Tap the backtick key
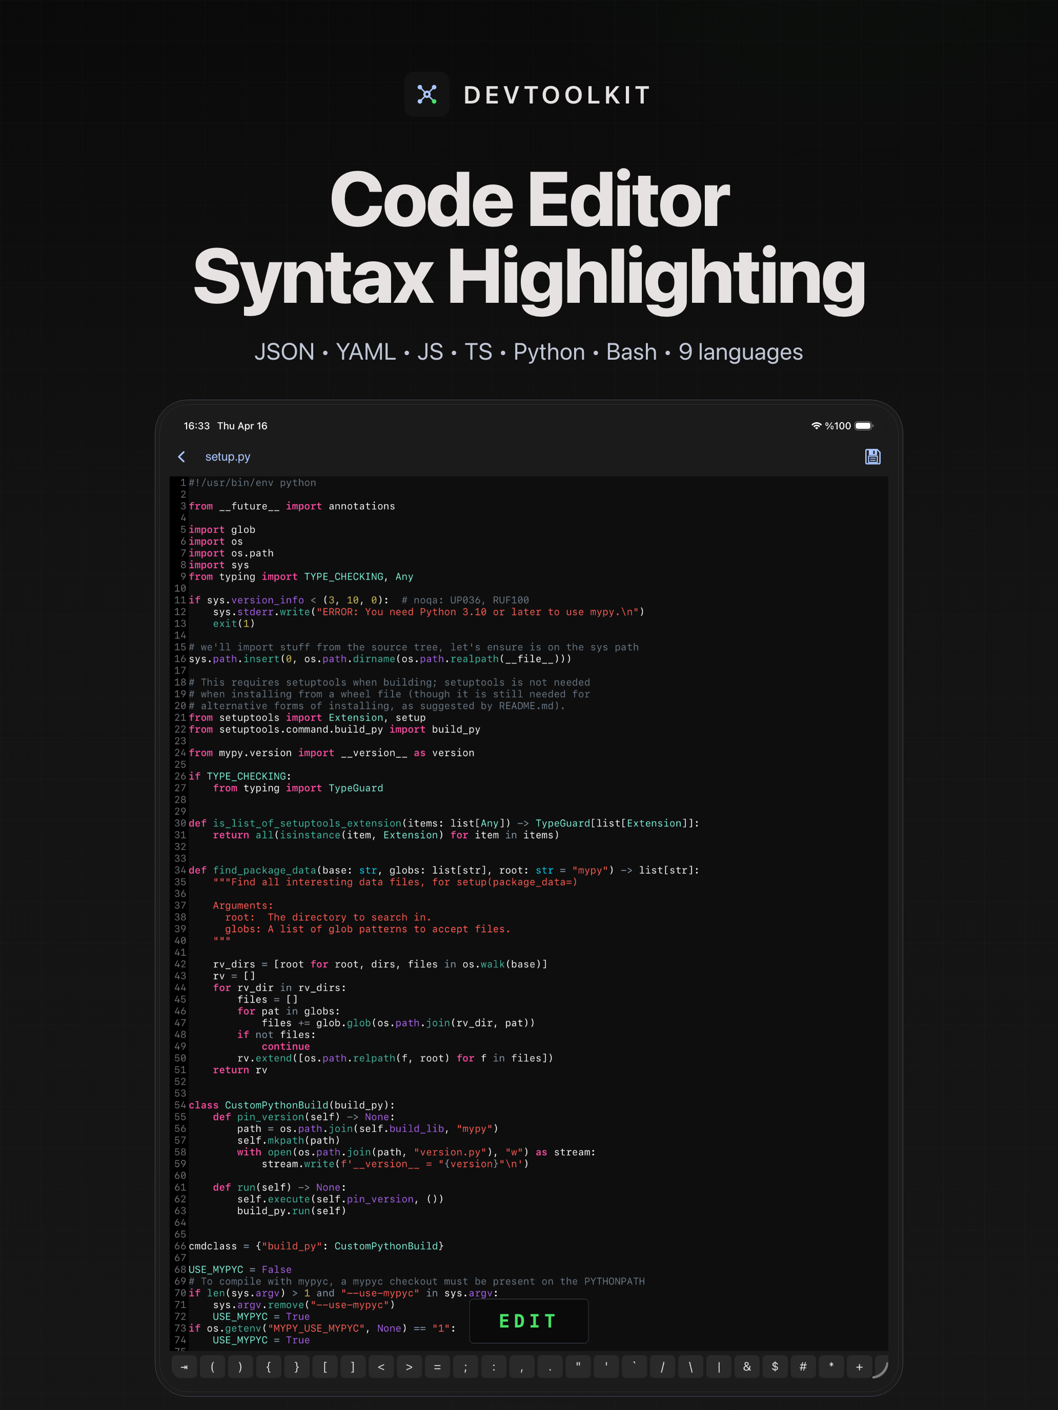Viewport: 1058px width, 1410px height. pos(634,1366)
